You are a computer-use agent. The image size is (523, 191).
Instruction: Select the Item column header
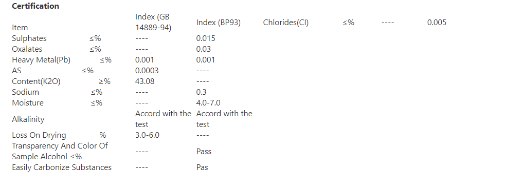[x=20, y=28]
